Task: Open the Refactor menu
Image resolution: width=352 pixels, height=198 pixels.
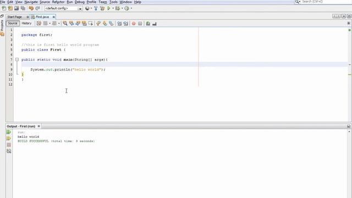Action: coord(58,2)
